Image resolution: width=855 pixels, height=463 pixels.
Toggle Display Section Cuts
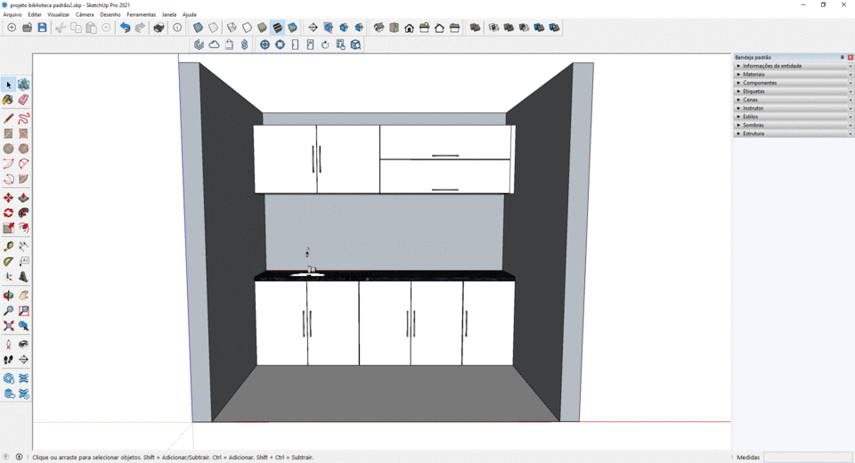coord(344,28)
